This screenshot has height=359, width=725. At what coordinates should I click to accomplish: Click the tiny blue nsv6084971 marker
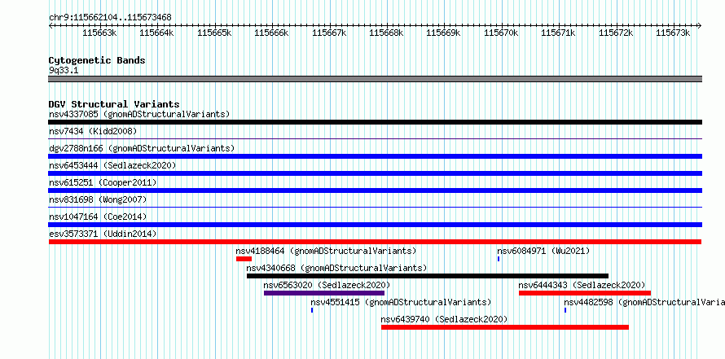[499, 259]
